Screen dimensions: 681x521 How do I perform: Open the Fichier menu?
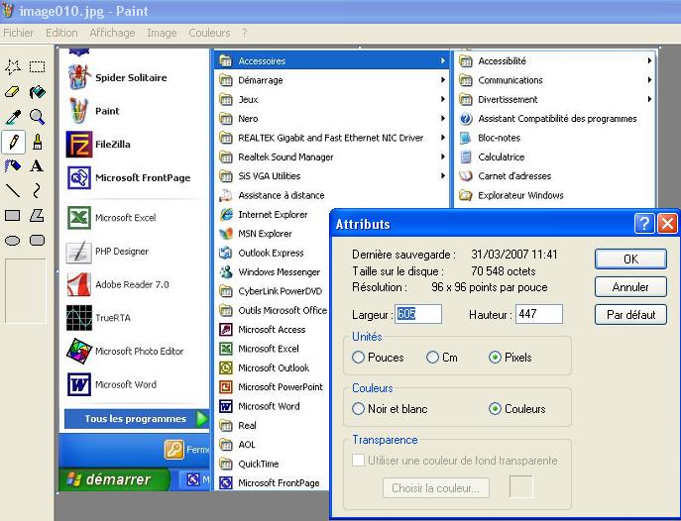pyautogui.click(x=18, y=33)
